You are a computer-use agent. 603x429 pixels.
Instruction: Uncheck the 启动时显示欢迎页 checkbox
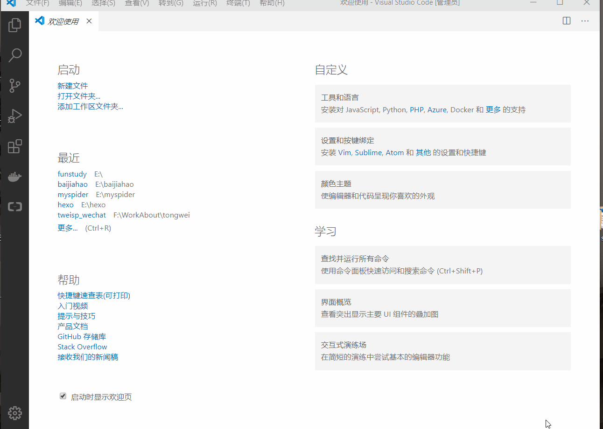pyautogui.click(x=63, y=396)
